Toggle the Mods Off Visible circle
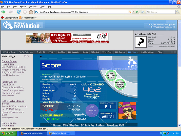This screenshot has height=136, width=181. pos(92,110)
